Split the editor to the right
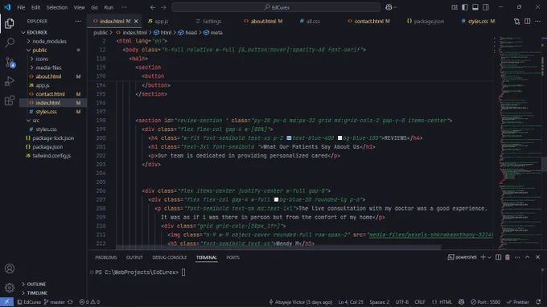547x307 pixels. (x=528, y=21)
